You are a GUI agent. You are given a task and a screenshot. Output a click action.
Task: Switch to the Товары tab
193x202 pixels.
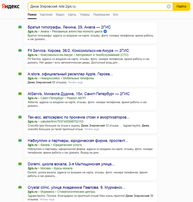pyautogui.click(x=85, y=15)
